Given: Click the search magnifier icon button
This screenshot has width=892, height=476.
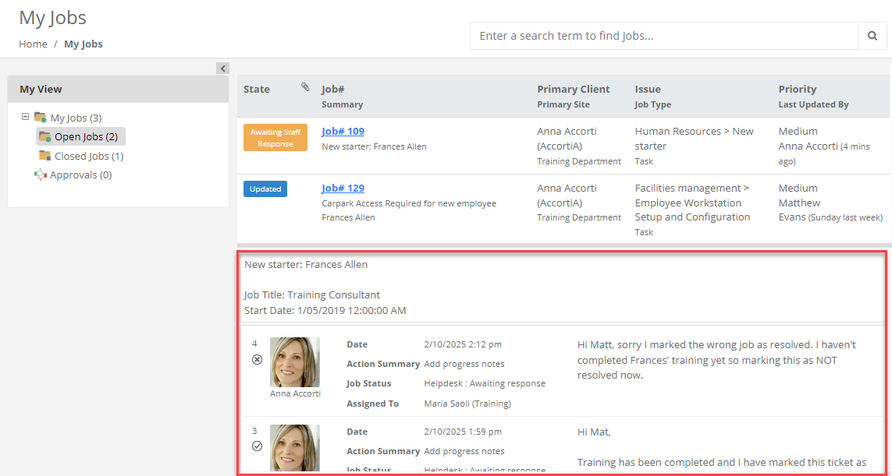Looking at the screenshot, I should pos(872,36).
